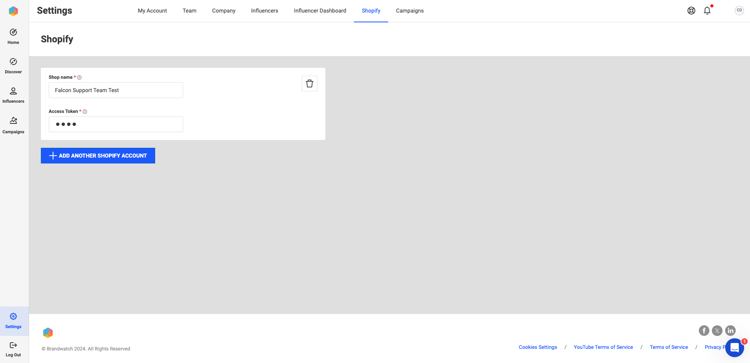Open YouTube Terms of Service link

pos(603,347)
